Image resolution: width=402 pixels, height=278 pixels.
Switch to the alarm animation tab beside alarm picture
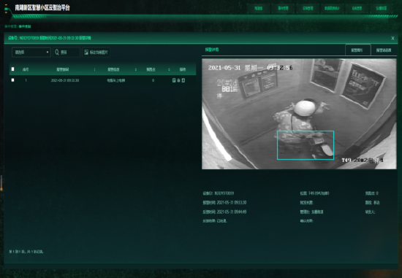[x=384, y=50]
